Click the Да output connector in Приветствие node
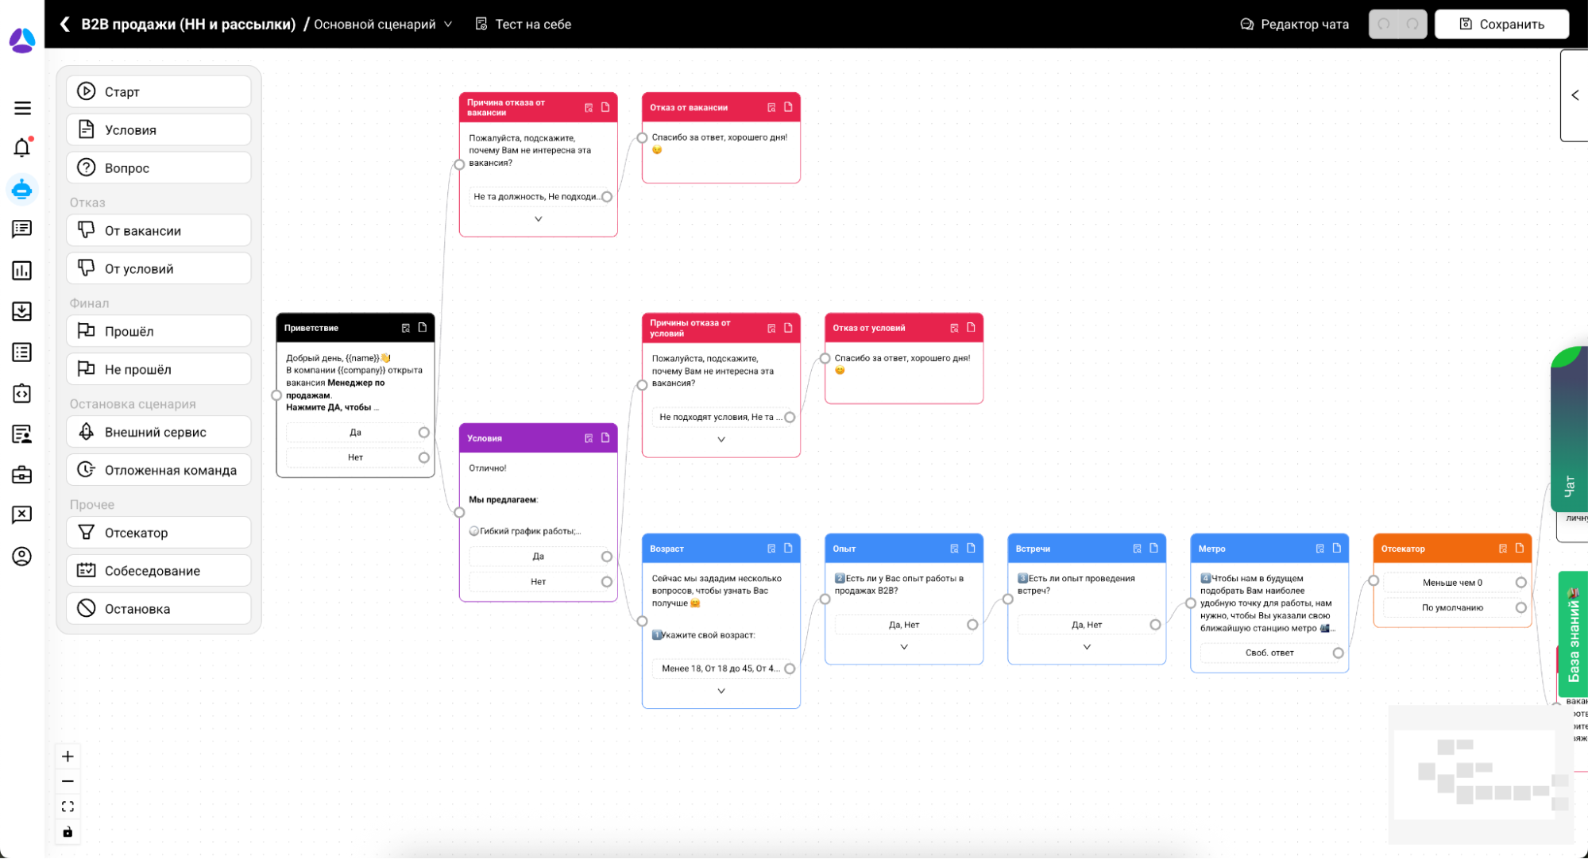1588x859 pixels. click(x=424, y=433)
